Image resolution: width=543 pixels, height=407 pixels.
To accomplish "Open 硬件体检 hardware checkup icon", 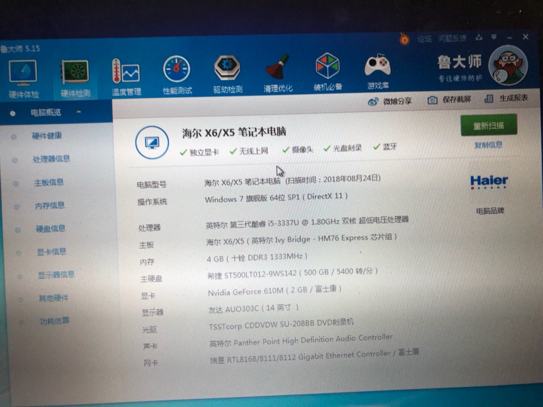I will click(23, 79).
